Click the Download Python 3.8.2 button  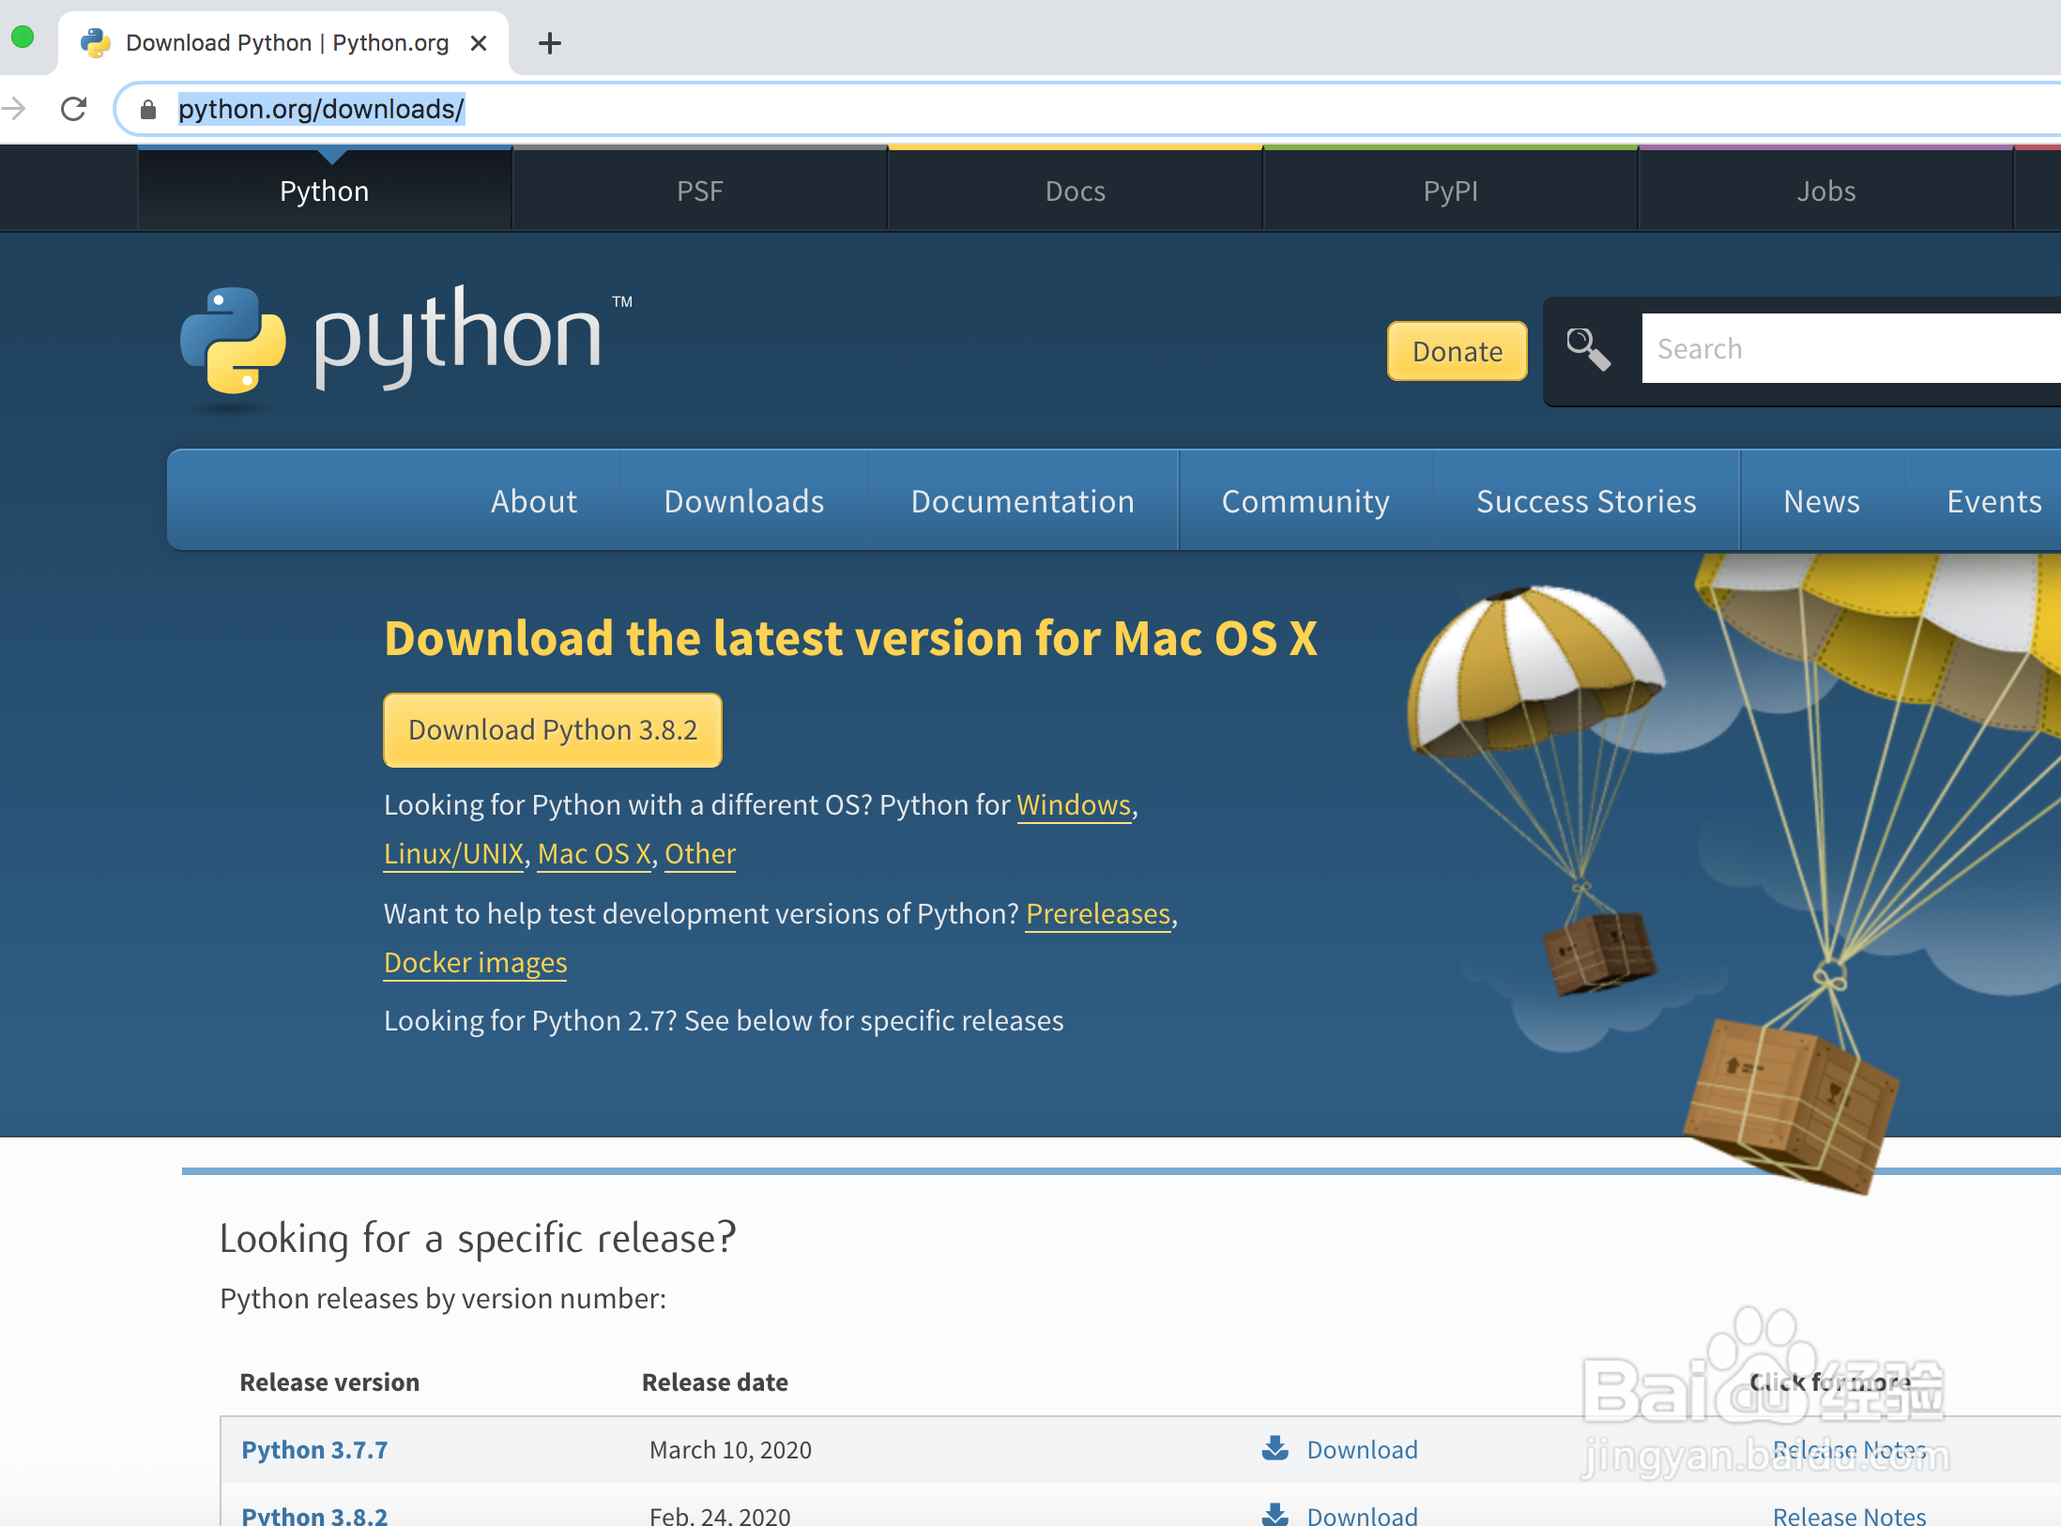(553, 730)
